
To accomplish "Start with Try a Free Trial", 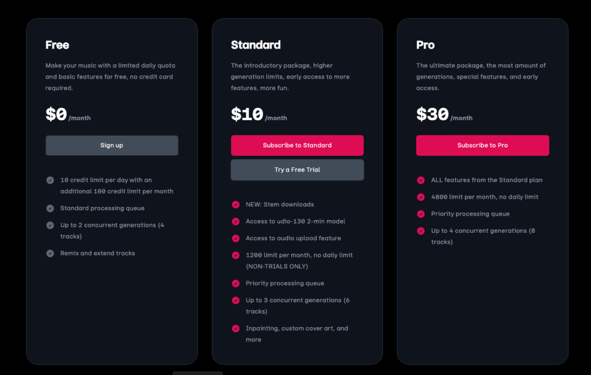I will click(297, 170).
